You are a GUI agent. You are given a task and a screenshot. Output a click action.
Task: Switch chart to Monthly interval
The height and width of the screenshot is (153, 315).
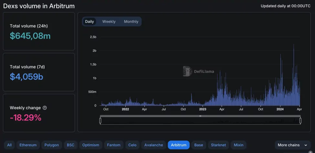coord(131,22)
